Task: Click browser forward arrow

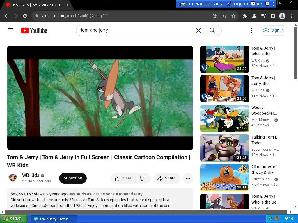Action: (x=16, y=16)
